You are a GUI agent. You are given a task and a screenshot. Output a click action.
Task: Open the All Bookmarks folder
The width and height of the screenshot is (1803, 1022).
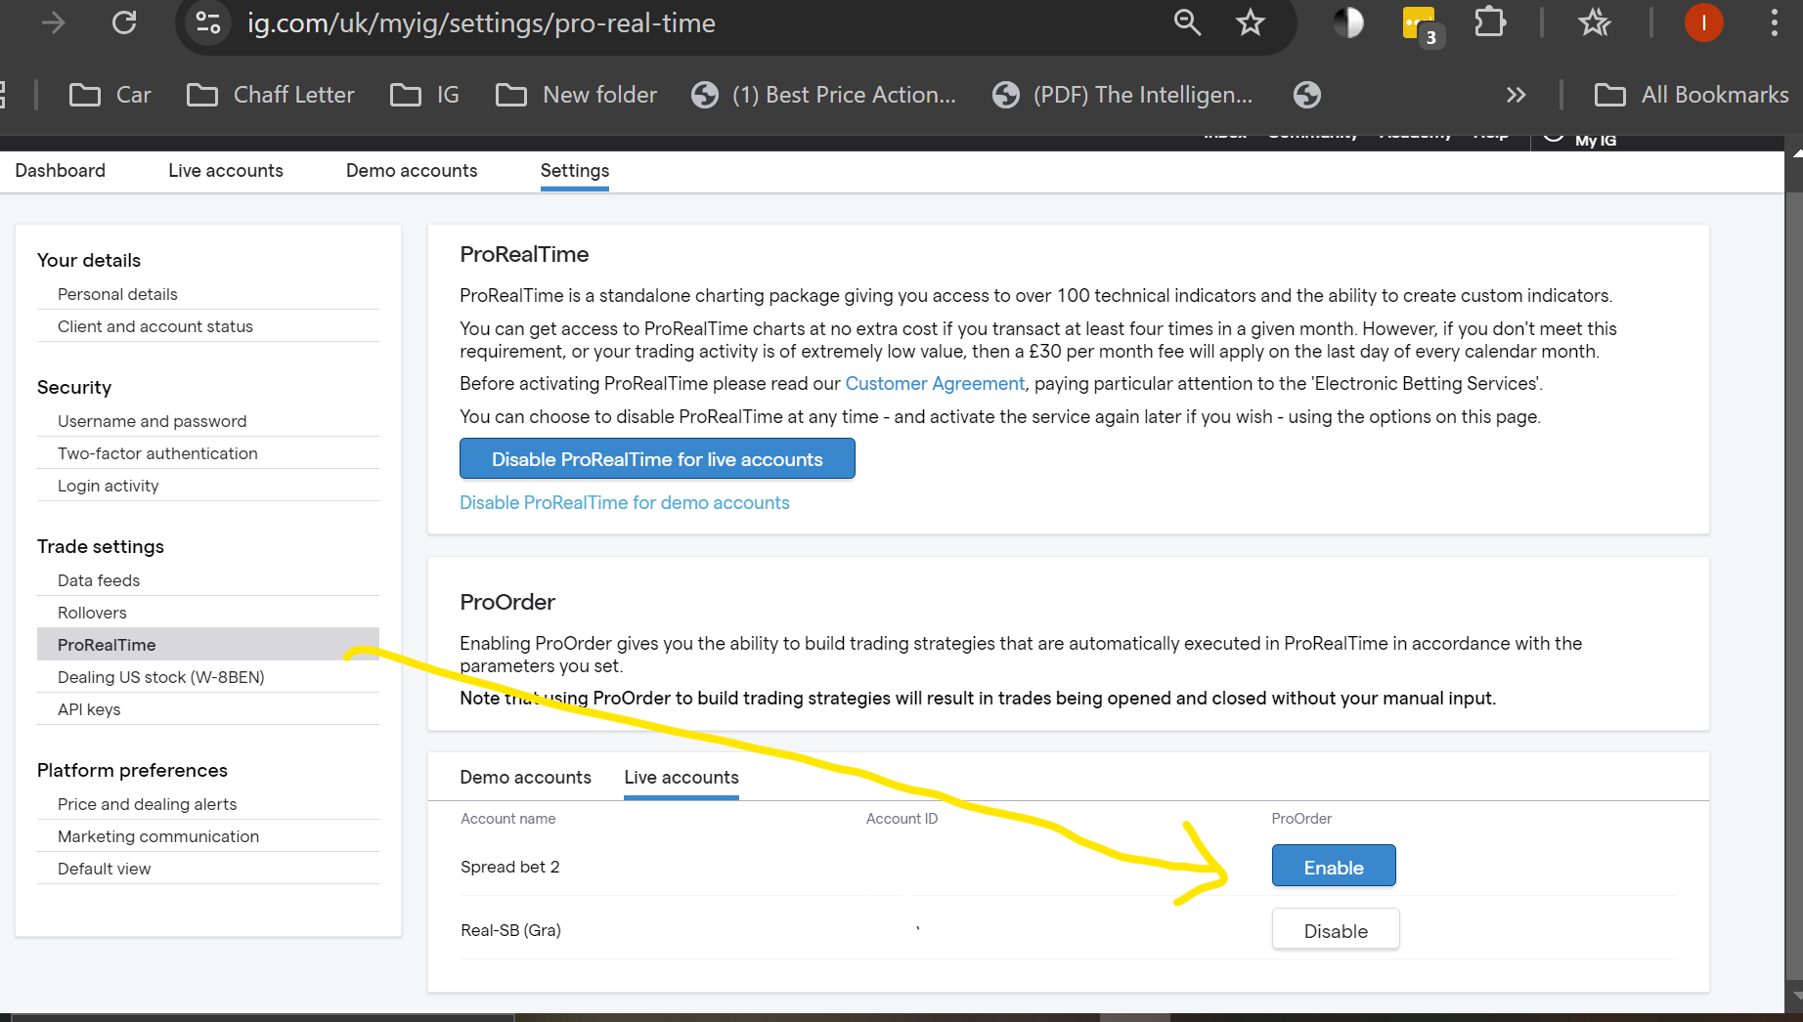tap(1692, 95)
